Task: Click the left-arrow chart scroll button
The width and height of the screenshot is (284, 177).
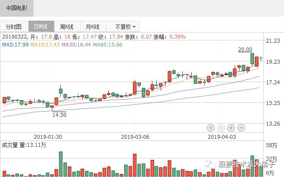Action: [211, 128]
